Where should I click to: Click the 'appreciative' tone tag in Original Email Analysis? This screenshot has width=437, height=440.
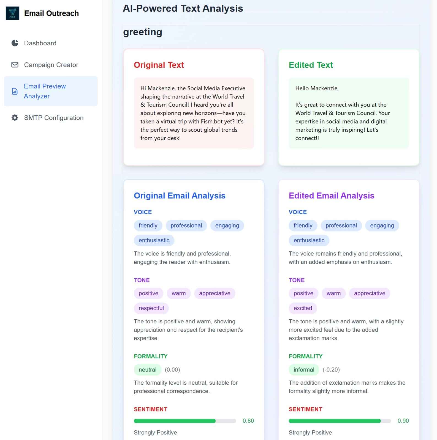[215, 293]
